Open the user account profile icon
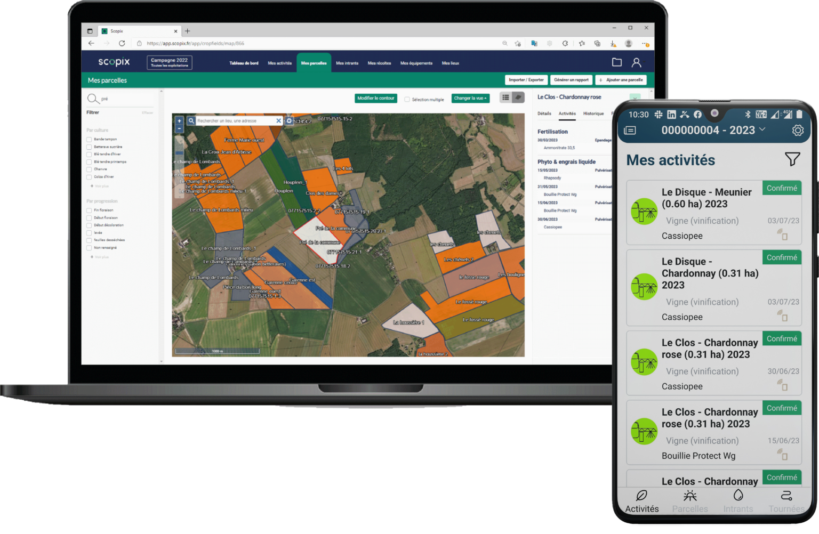The width and height of the screenshot is (819, 534). [x=636, y=62]
